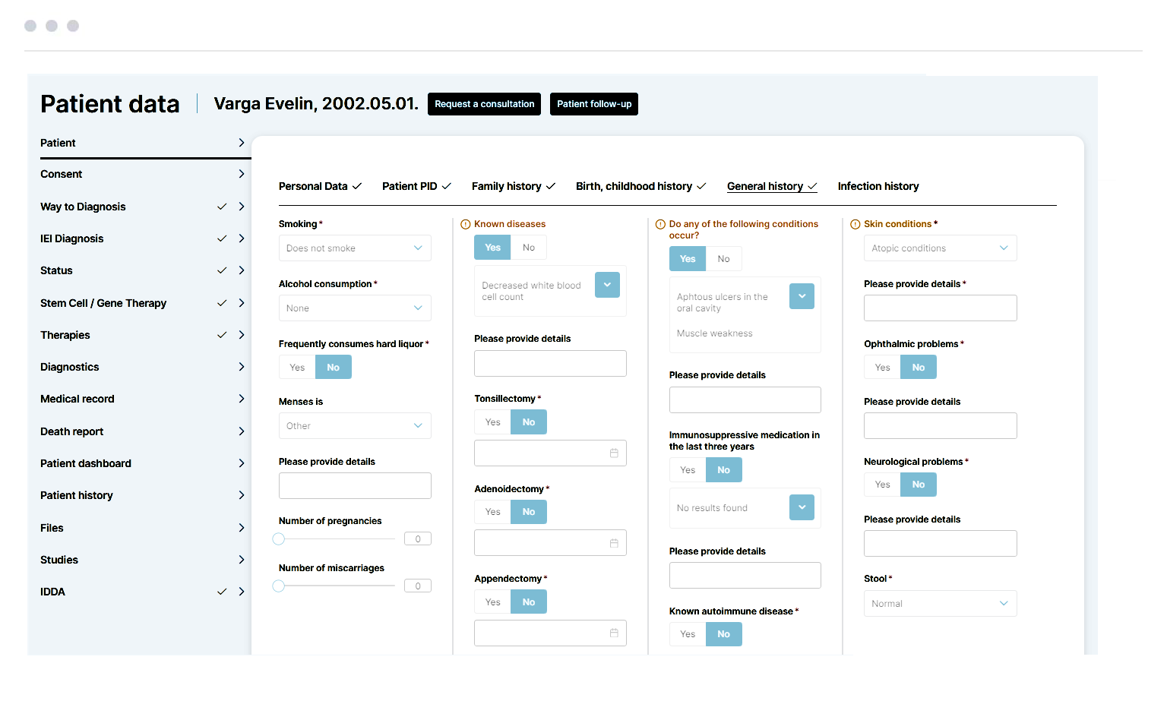Image resolution: width=1167 pixels, height=720 pixels.
Task: Open the Stool dropdown set to Normal
Action: pyautogui.click(x=940, y=604)
